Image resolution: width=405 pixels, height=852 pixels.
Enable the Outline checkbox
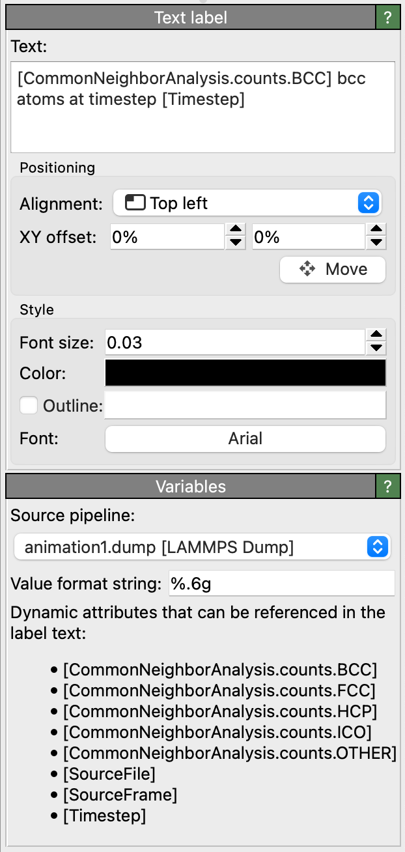(x=29, y=406)
